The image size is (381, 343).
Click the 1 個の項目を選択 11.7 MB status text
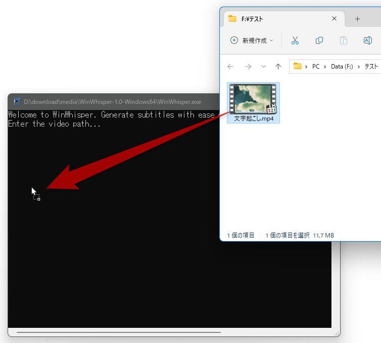299,235
